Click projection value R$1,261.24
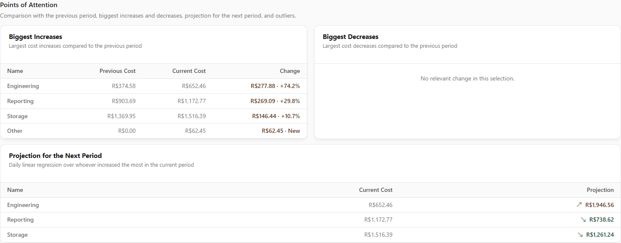The width and height of the screenshot is (621, 243). tap(600, 235)
